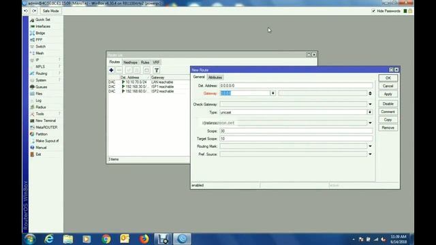Click the Undo arrow in the top toolbar
The image size is (436, 245).
(x=26, y=11)
